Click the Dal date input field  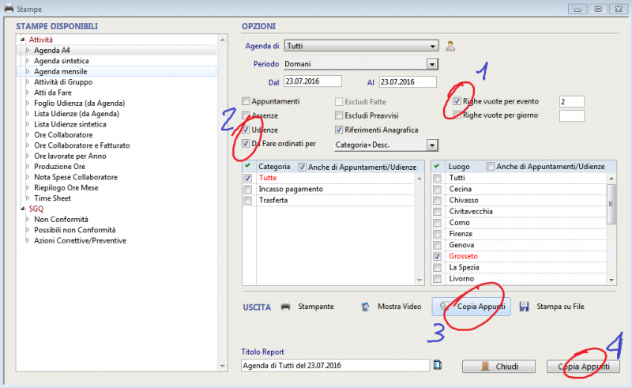point(311,81)
